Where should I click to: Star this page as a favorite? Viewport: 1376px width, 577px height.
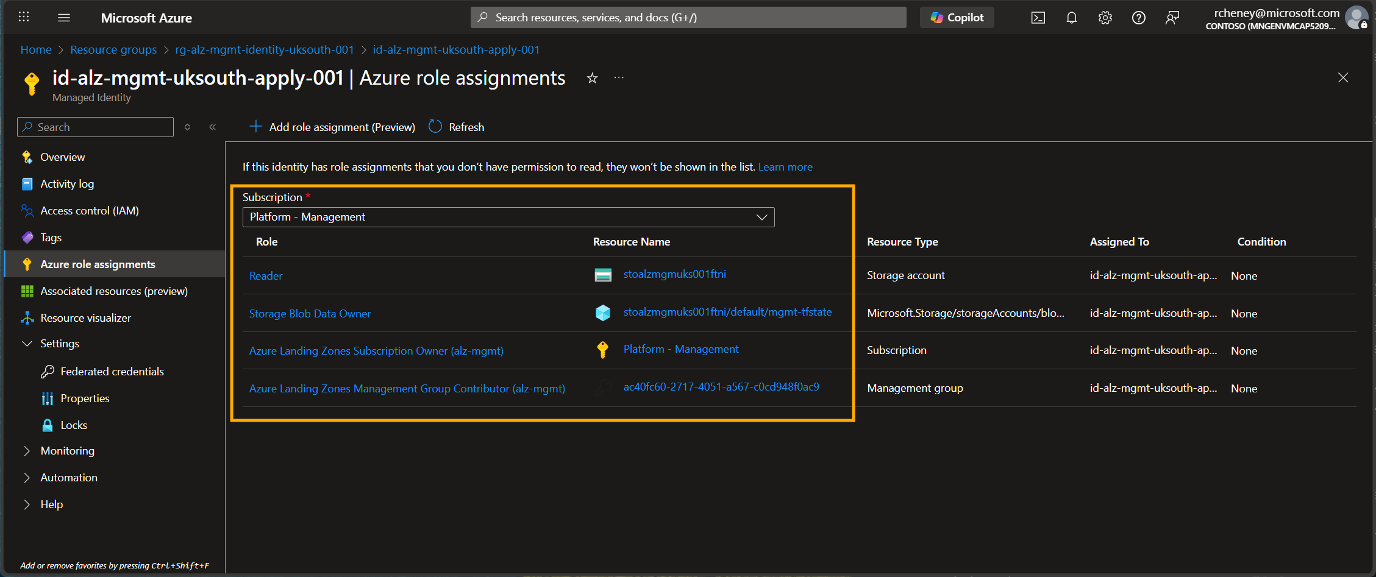(x=591, y=78)
